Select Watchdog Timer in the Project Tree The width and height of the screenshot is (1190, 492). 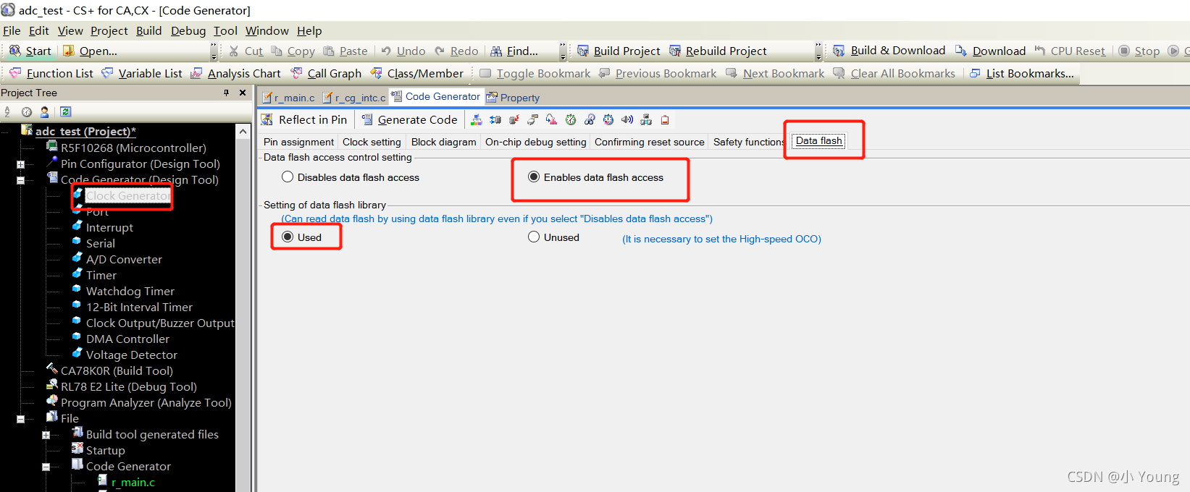(130, 291)
